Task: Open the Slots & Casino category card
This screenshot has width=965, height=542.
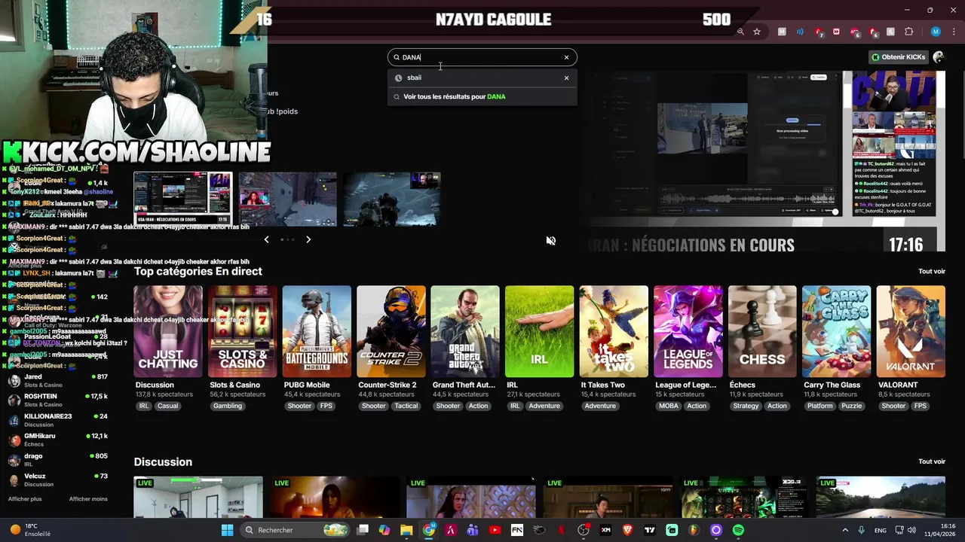Action: [x=242, y=331]
